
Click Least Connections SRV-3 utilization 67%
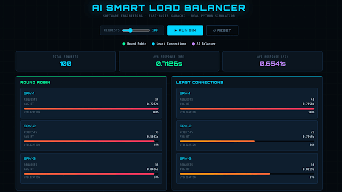click(x=312, y=177)
